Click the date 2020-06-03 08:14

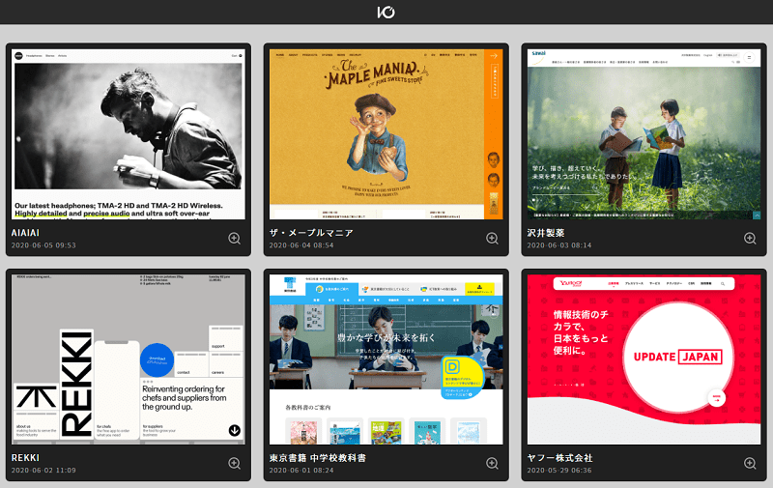[x=559, y=245]
